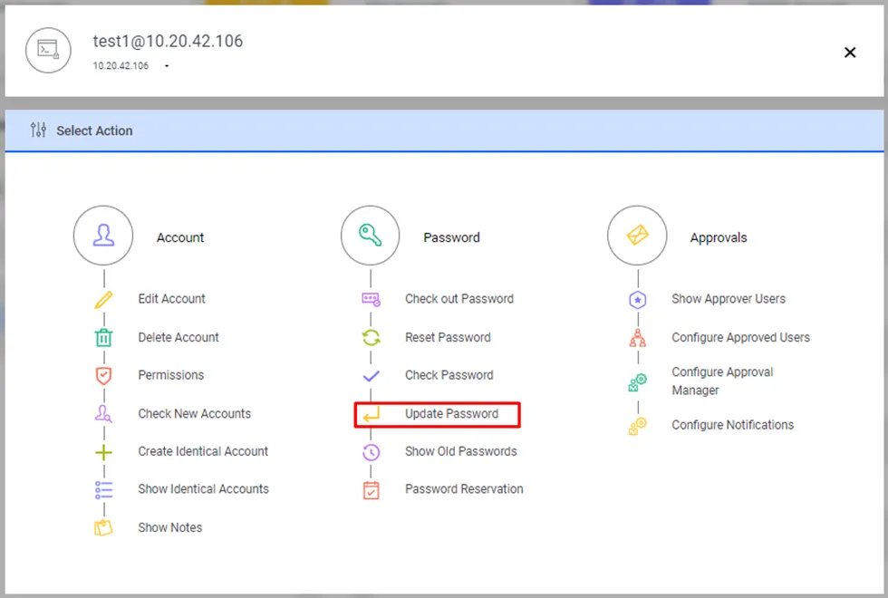Select Check New Accounts
The image size is (888, 598).
pyautogui.click(x=194, y=414)
